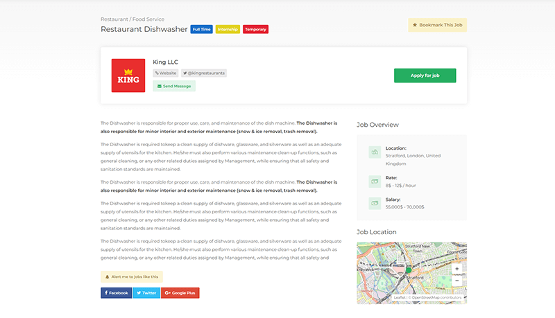This screenshot has width=555, height=318.
Task: Click the Location icon in Job Overview
Action: pyautogui.click(x=374, y=152)
